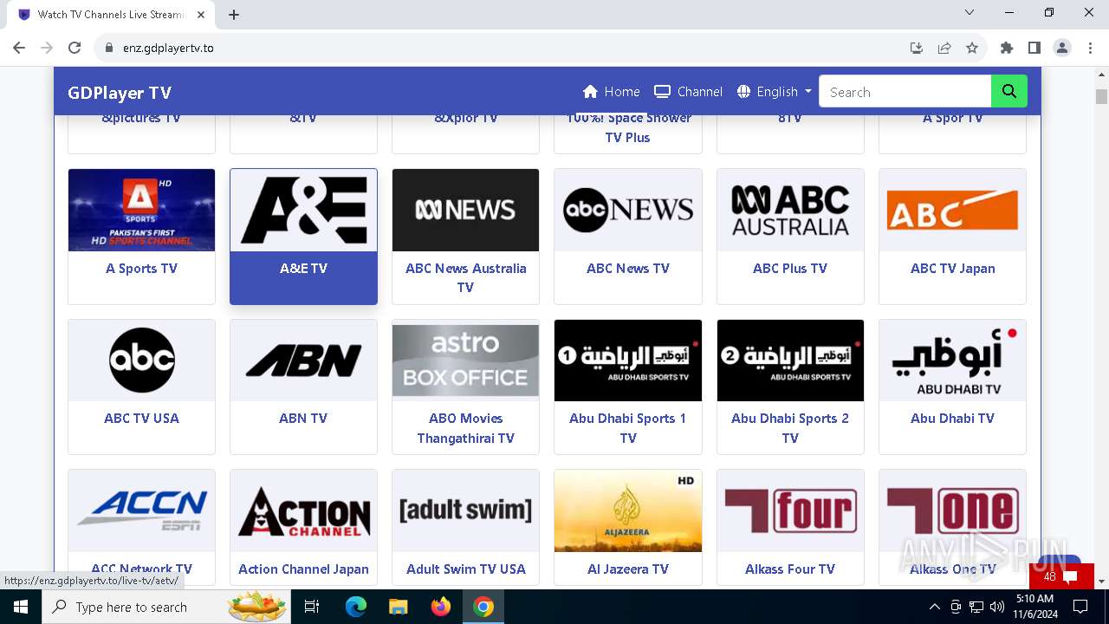
Task: Open the tab search chevron
Action: click(x=970, y=12)
